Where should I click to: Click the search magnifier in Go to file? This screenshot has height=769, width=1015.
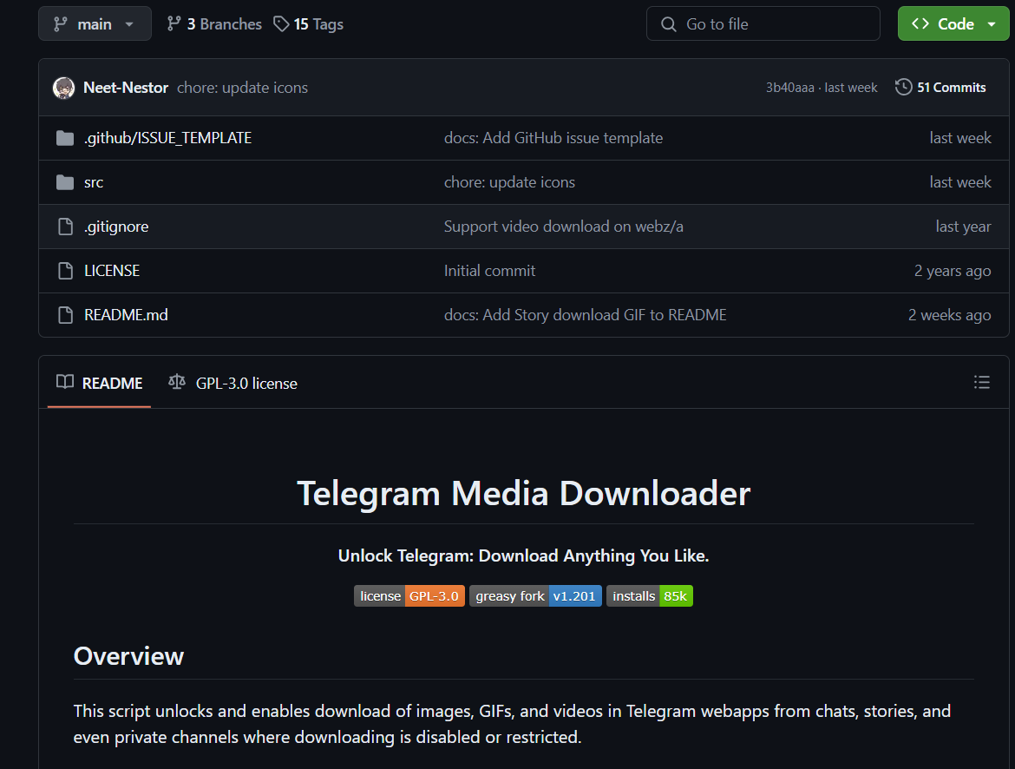[x=668, y=23]
